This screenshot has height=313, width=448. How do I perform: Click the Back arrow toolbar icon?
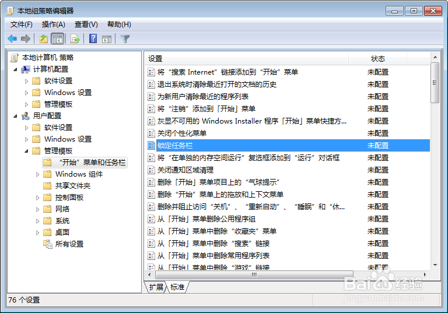tap(12, 38)
